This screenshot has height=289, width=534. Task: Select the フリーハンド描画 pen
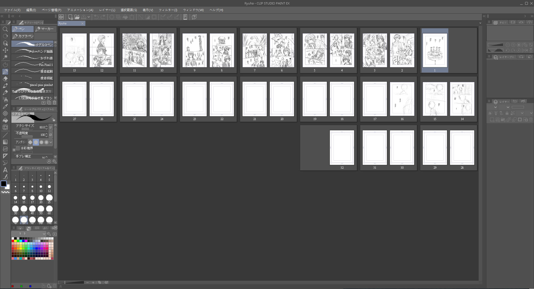32,51
